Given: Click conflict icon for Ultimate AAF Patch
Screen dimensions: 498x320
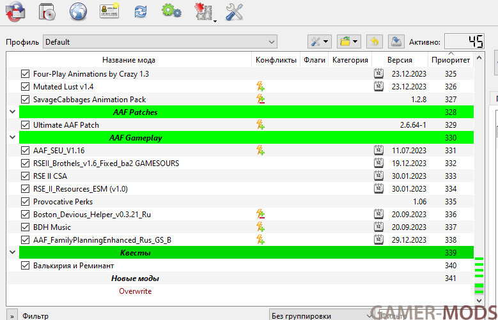Looking at the screenshot, I should 260,125.
